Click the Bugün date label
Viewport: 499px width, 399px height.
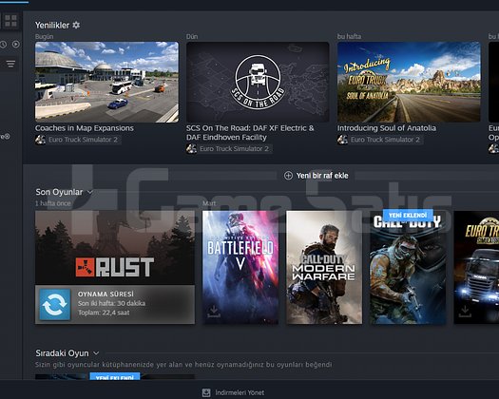(x=45, y=37)
